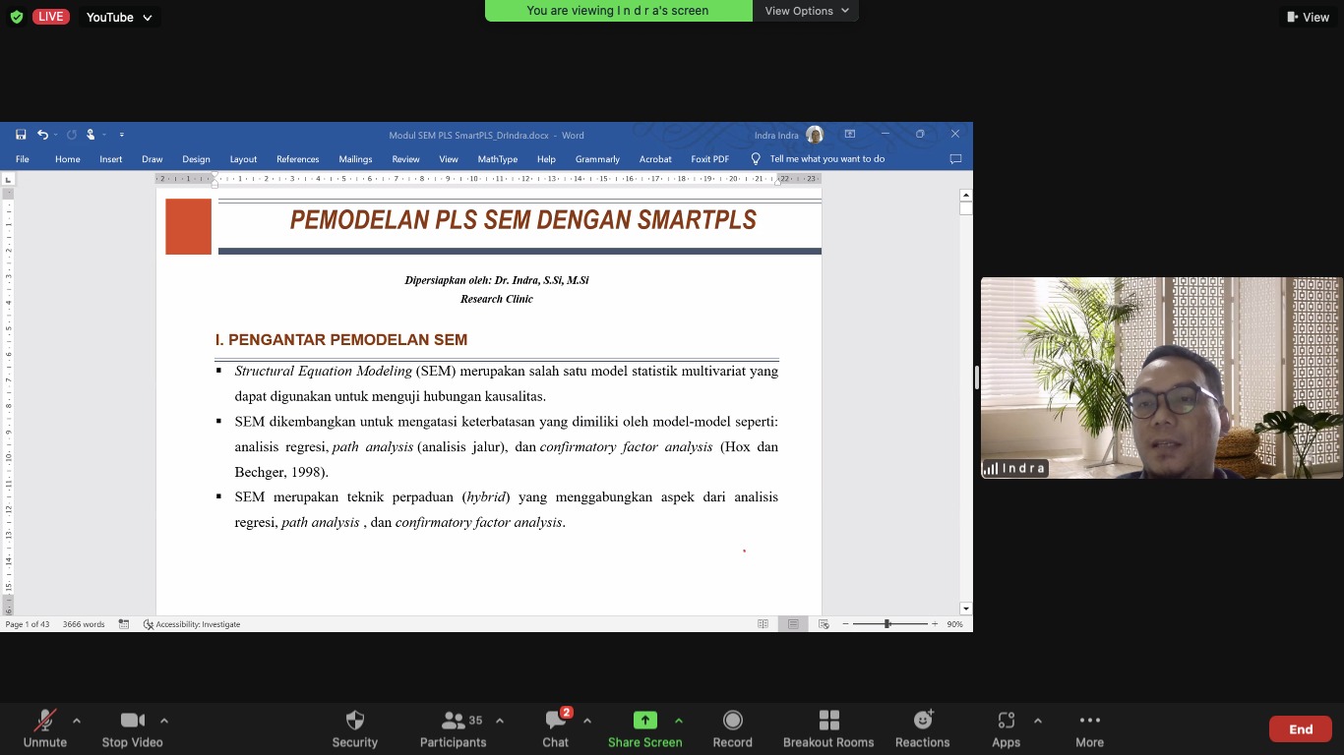Viewport: 1344px width, 755px height.
Task: Click the tab selector at ruler corner
Action: (8, 179)
